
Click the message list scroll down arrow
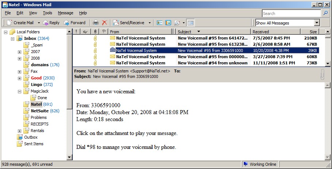pos(328,63)
